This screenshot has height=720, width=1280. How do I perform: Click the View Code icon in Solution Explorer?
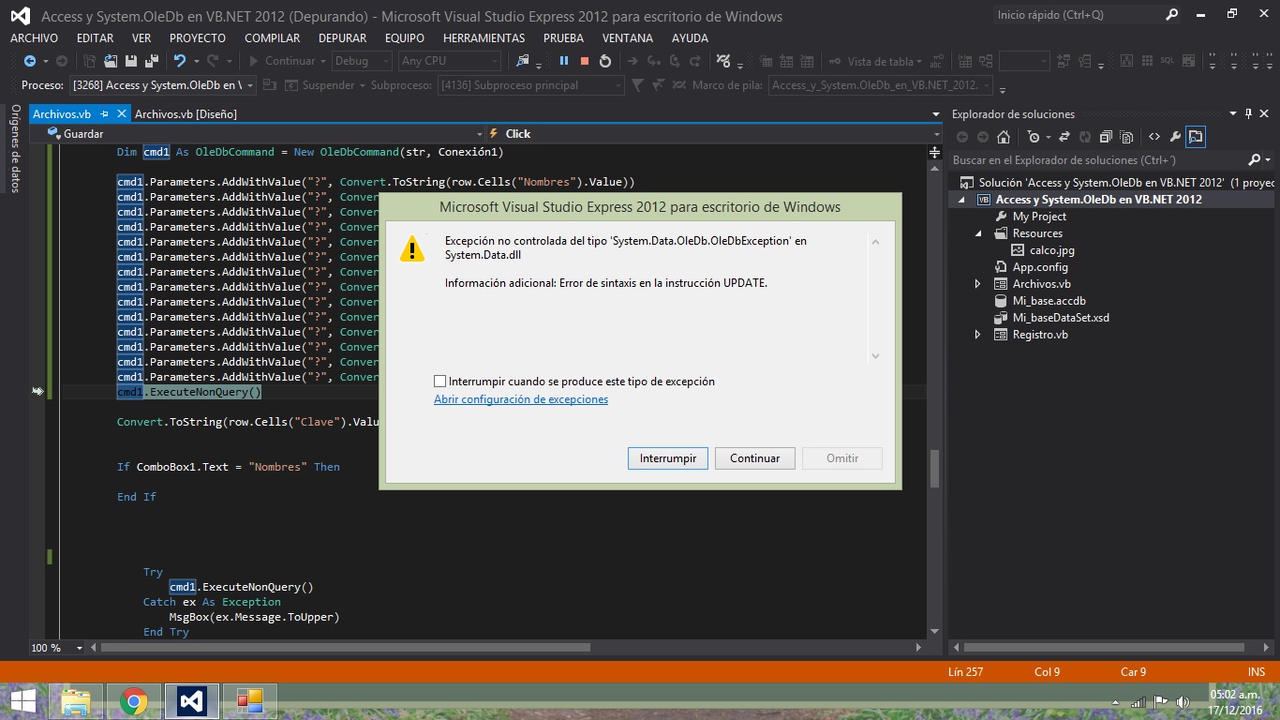pyautogui.click(x=1154, y=137)
